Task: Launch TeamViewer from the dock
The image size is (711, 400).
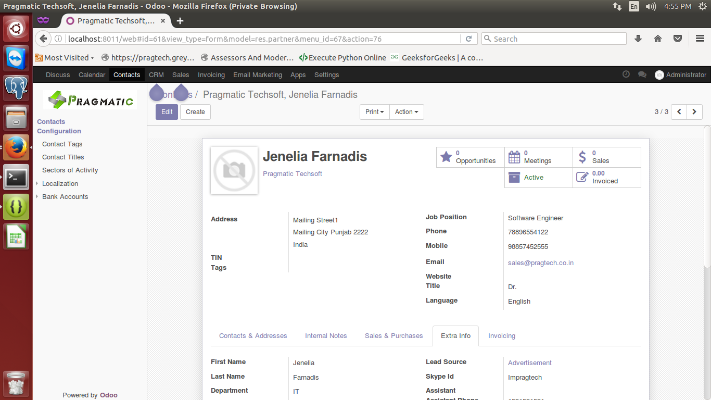Action: point(17,58)
